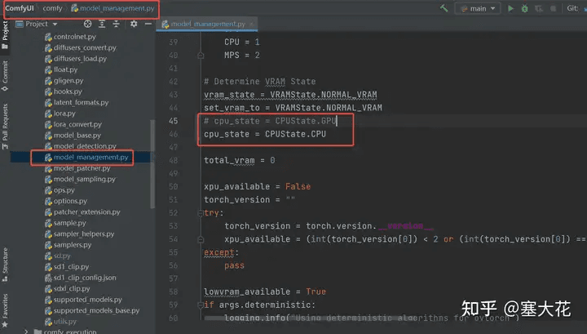The width and height of the screenshot is (587, 334).
Task: Select samplers.py in the project tree
Action: click(x=73, y=245)
